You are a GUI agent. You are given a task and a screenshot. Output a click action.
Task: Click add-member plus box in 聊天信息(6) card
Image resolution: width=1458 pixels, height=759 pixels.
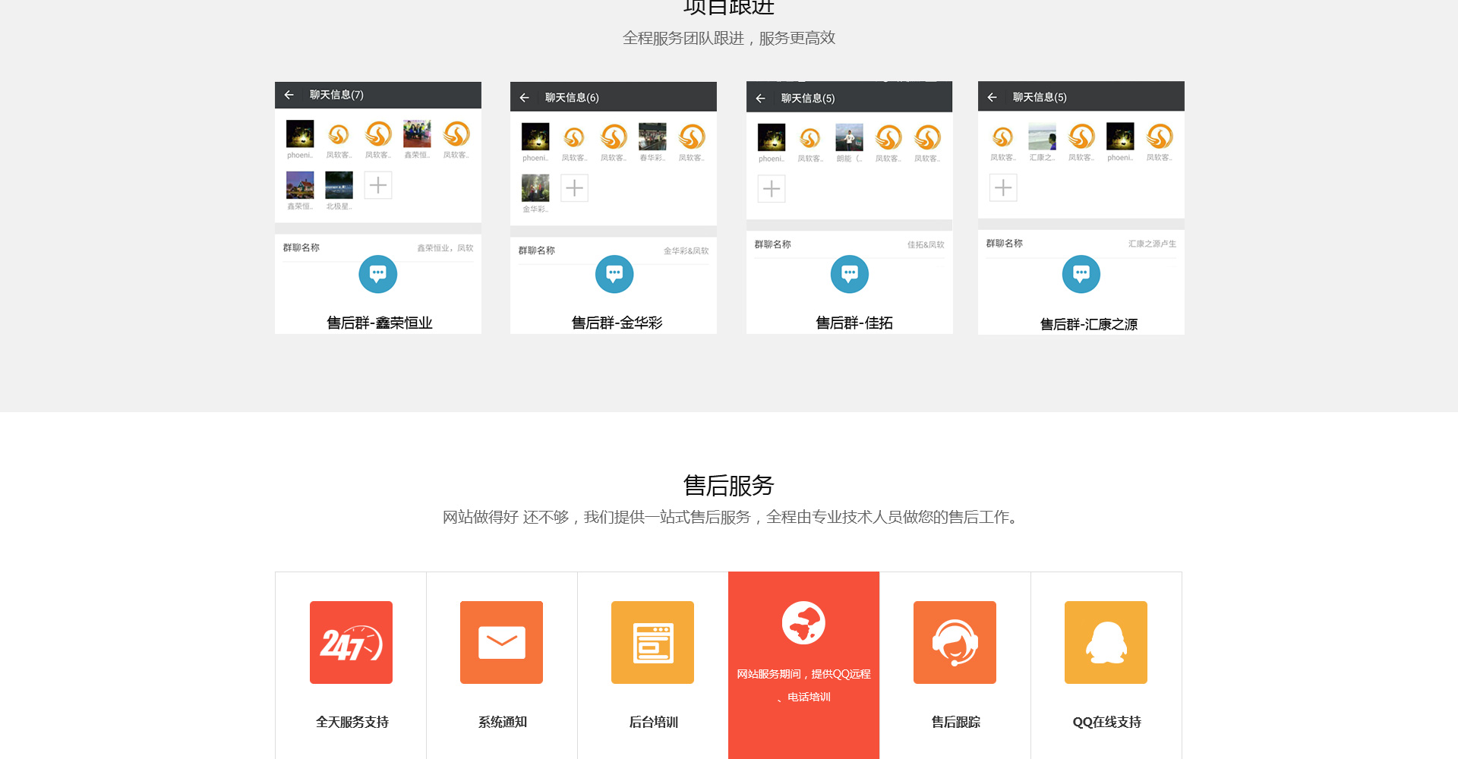click(x=575, y=188)
